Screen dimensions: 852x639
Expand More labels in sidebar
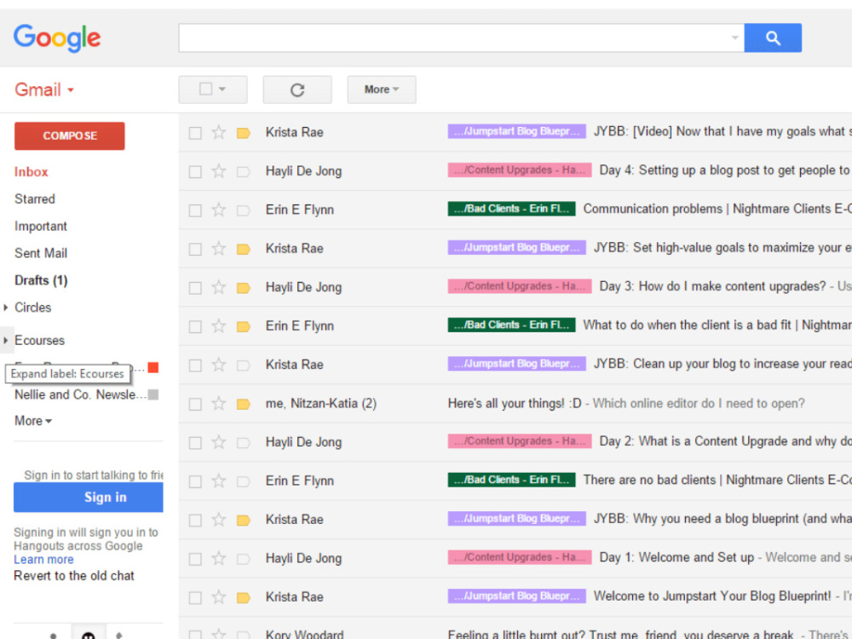(33, 421)
